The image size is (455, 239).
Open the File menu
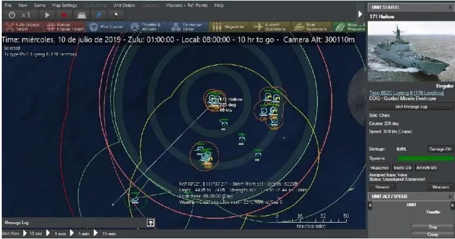pyautogui.click(x=8, y=5)
